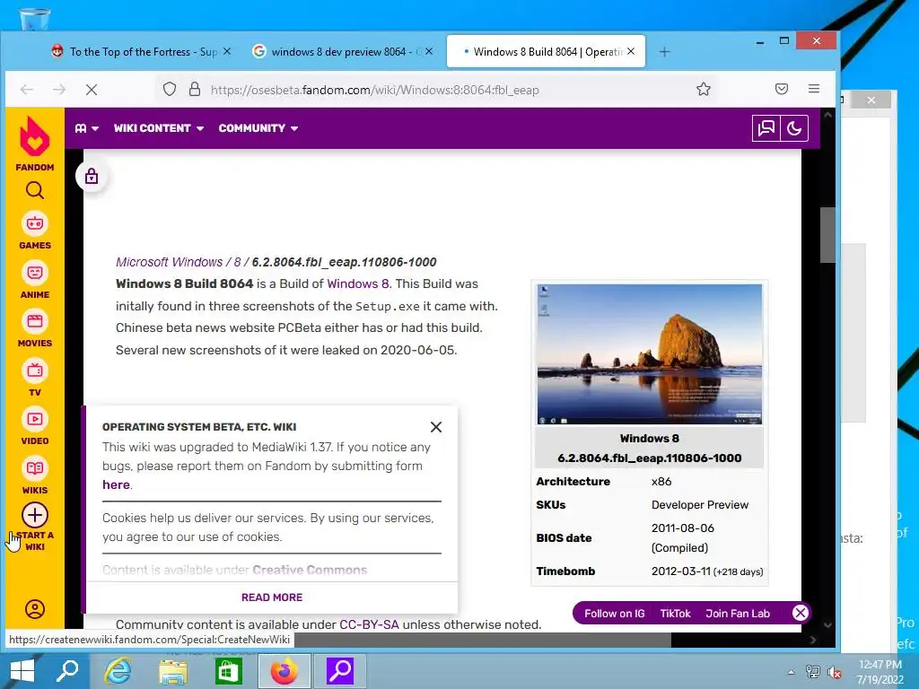Open the Fandom sidebar search icon
Image resolution: width=919 pixels, height=689 pixels.
click(35, 190)
